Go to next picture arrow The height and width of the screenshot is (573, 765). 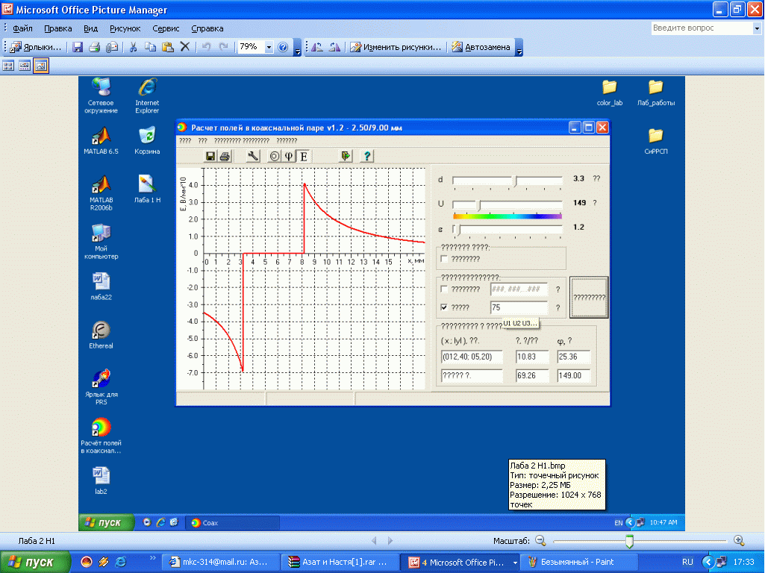390,540
